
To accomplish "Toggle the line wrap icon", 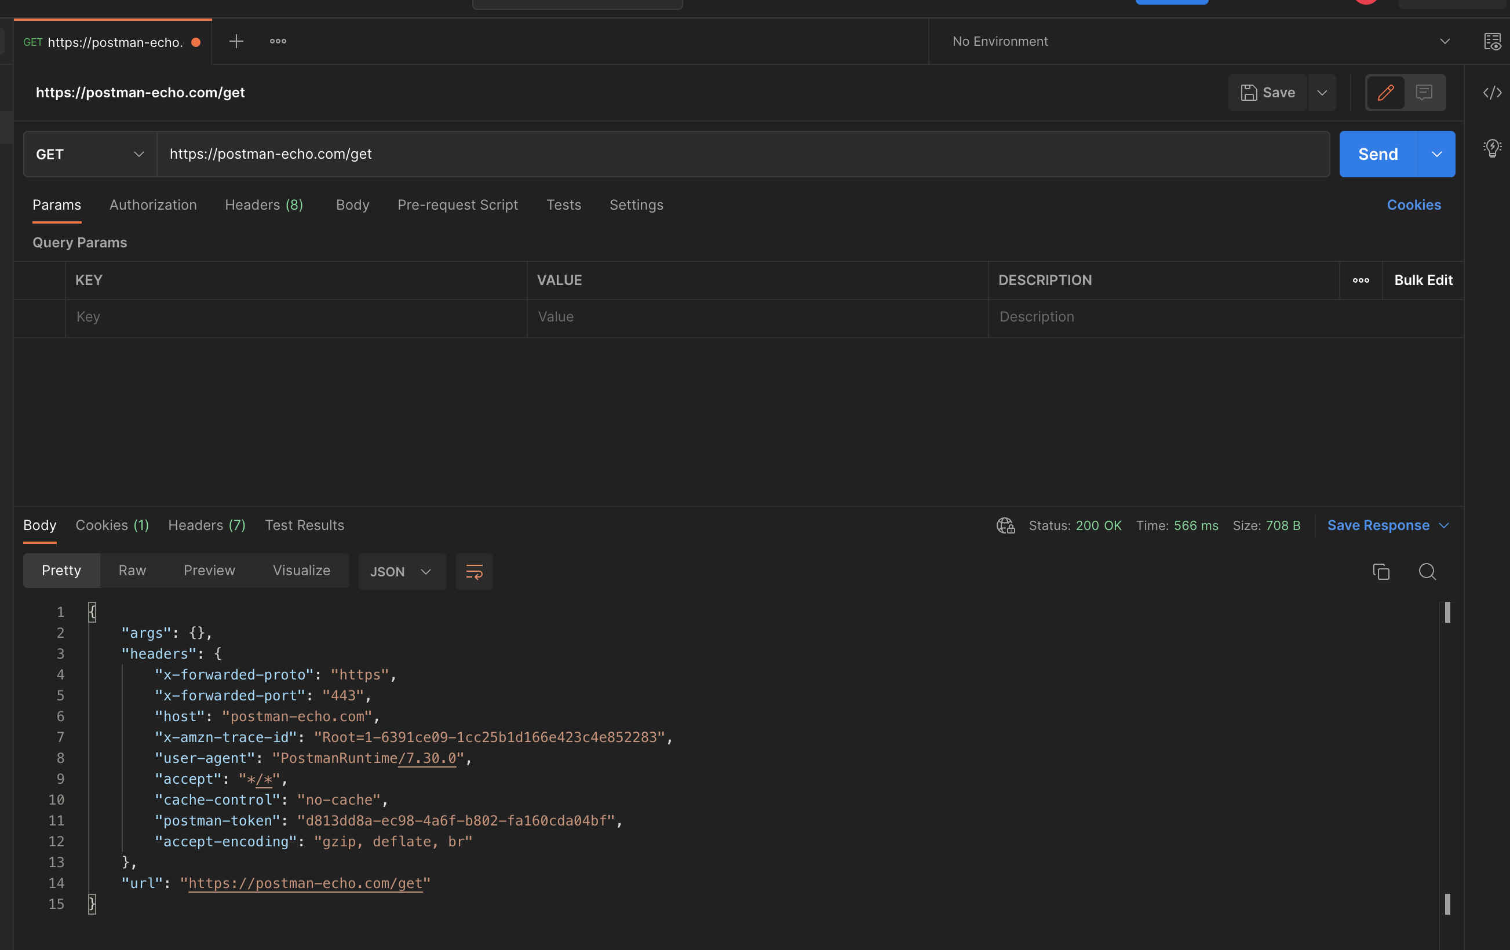I will tap(474, 571).
